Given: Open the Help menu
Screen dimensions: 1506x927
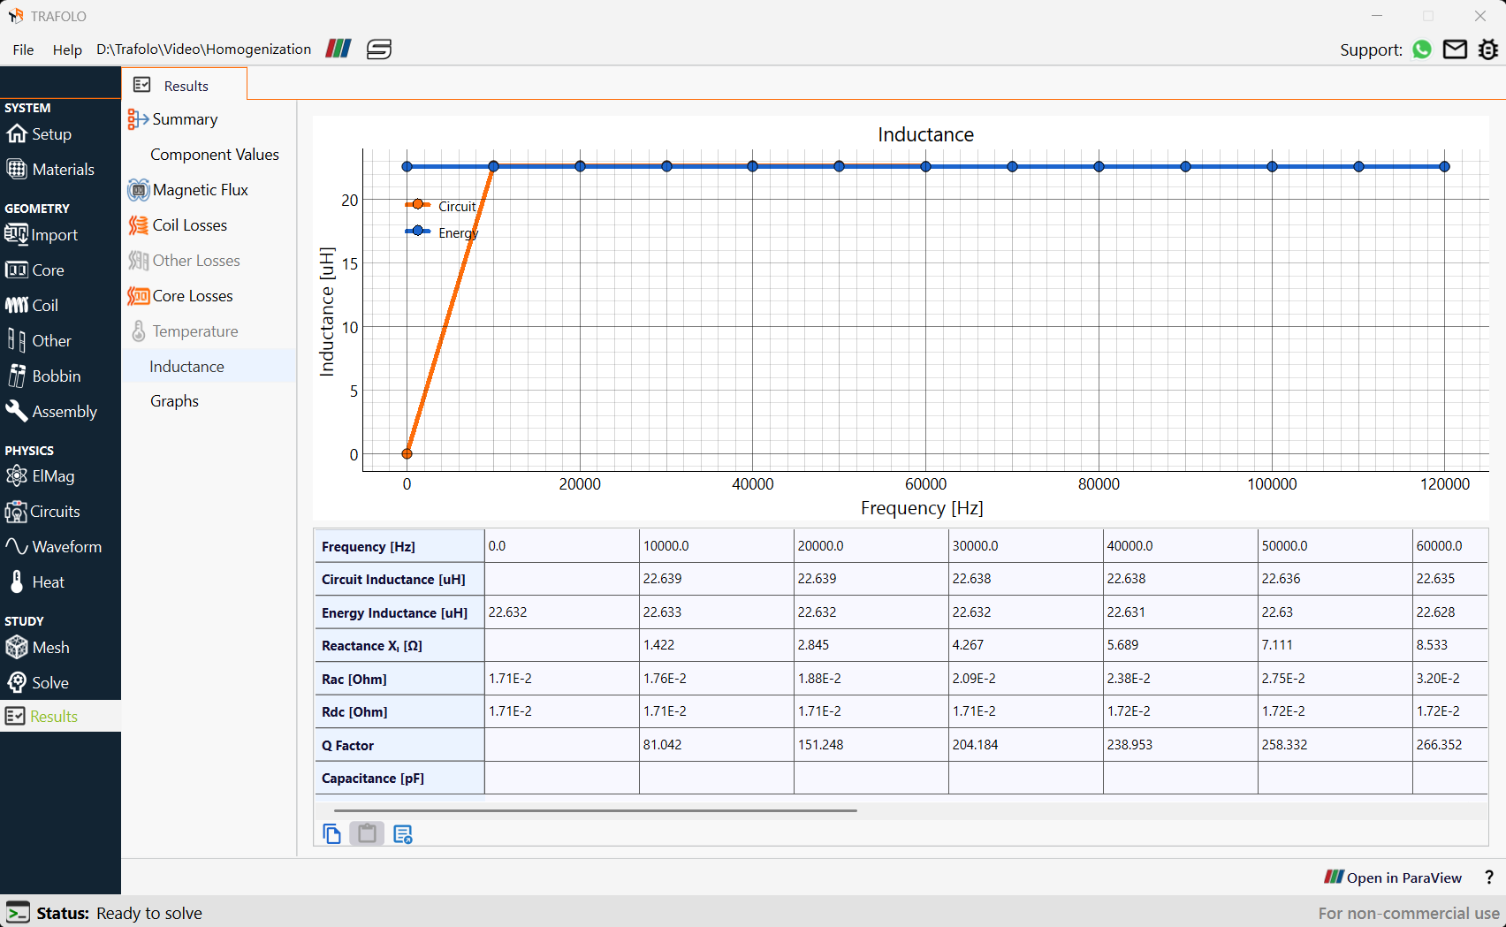Looking at the screenshot, I should coord(67,49).
